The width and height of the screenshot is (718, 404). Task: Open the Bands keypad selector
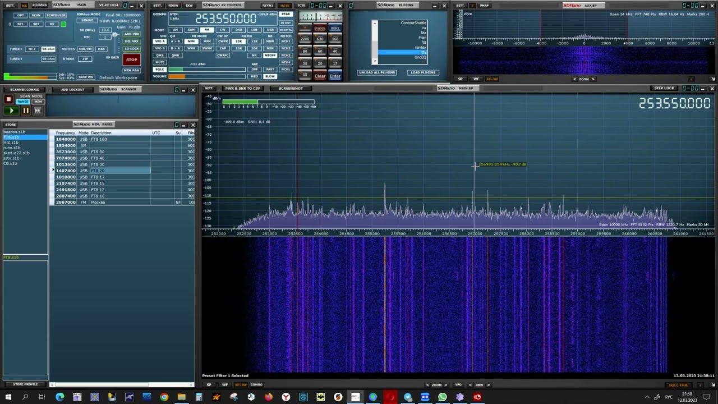pos(320,29)
